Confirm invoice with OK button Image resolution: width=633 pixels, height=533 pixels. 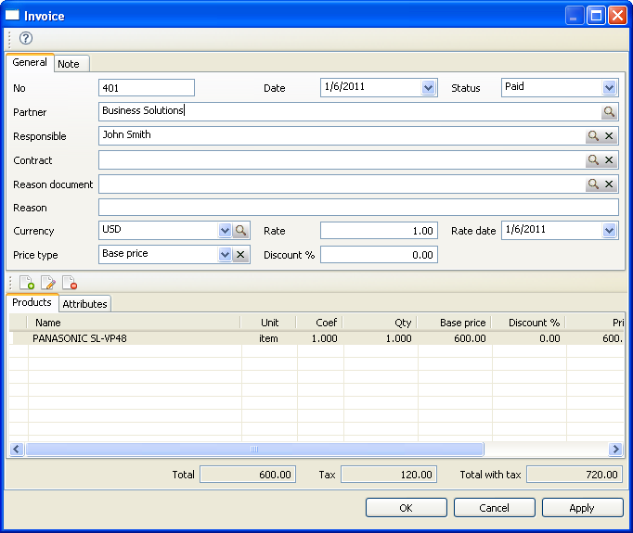406,508
